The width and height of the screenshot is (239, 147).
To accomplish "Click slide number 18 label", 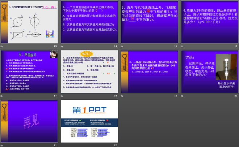I will pos(116,96).
